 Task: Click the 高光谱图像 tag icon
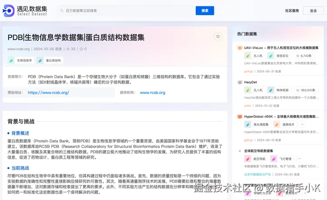click(x=248, y=125)
